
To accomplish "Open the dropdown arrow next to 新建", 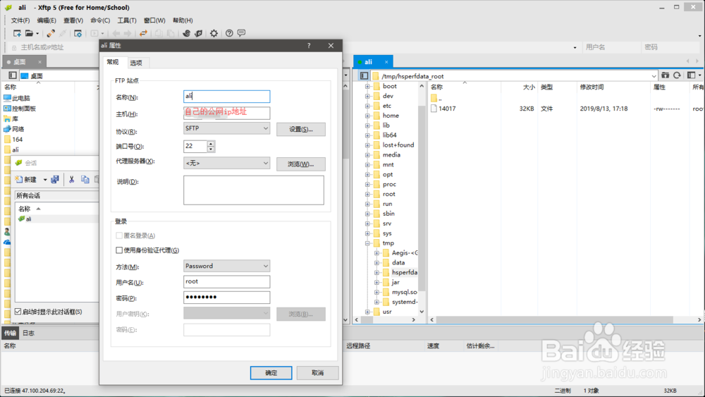I will [45, 180].
